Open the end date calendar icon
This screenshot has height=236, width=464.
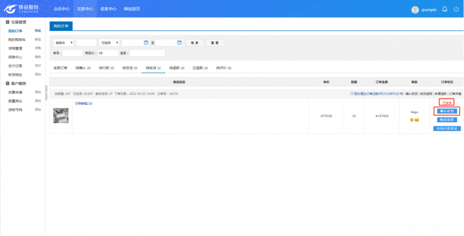point(180,43)
